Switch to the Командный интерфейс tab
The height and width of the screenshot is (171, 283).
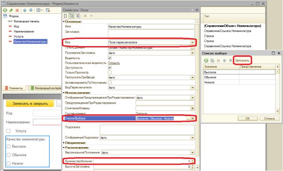[46, 88]
